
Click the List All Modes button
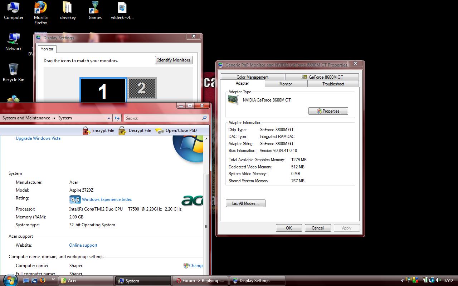[245, 203]
